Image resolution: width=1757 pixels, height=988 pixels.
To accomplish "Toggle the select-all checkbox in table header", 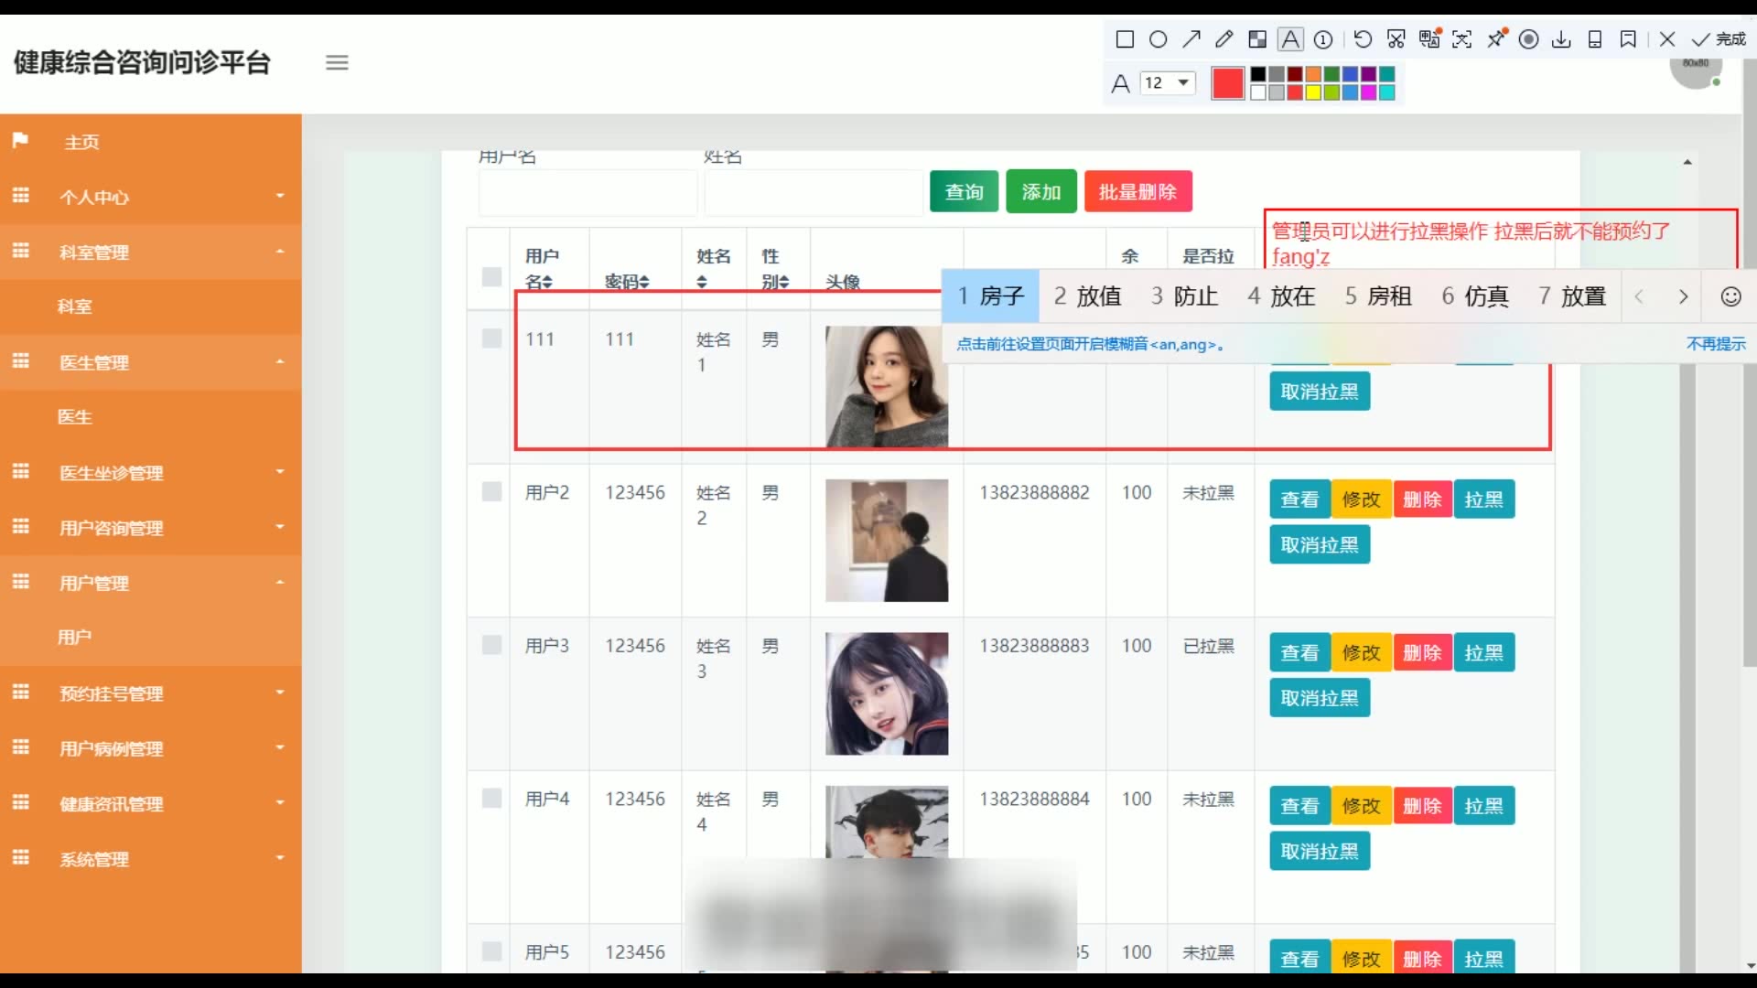I will pyautogui.click(x=491, y=276).
